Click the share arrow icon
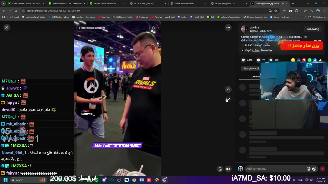The width and height of the screenshot is (328, 184). [x=320, y=60]
